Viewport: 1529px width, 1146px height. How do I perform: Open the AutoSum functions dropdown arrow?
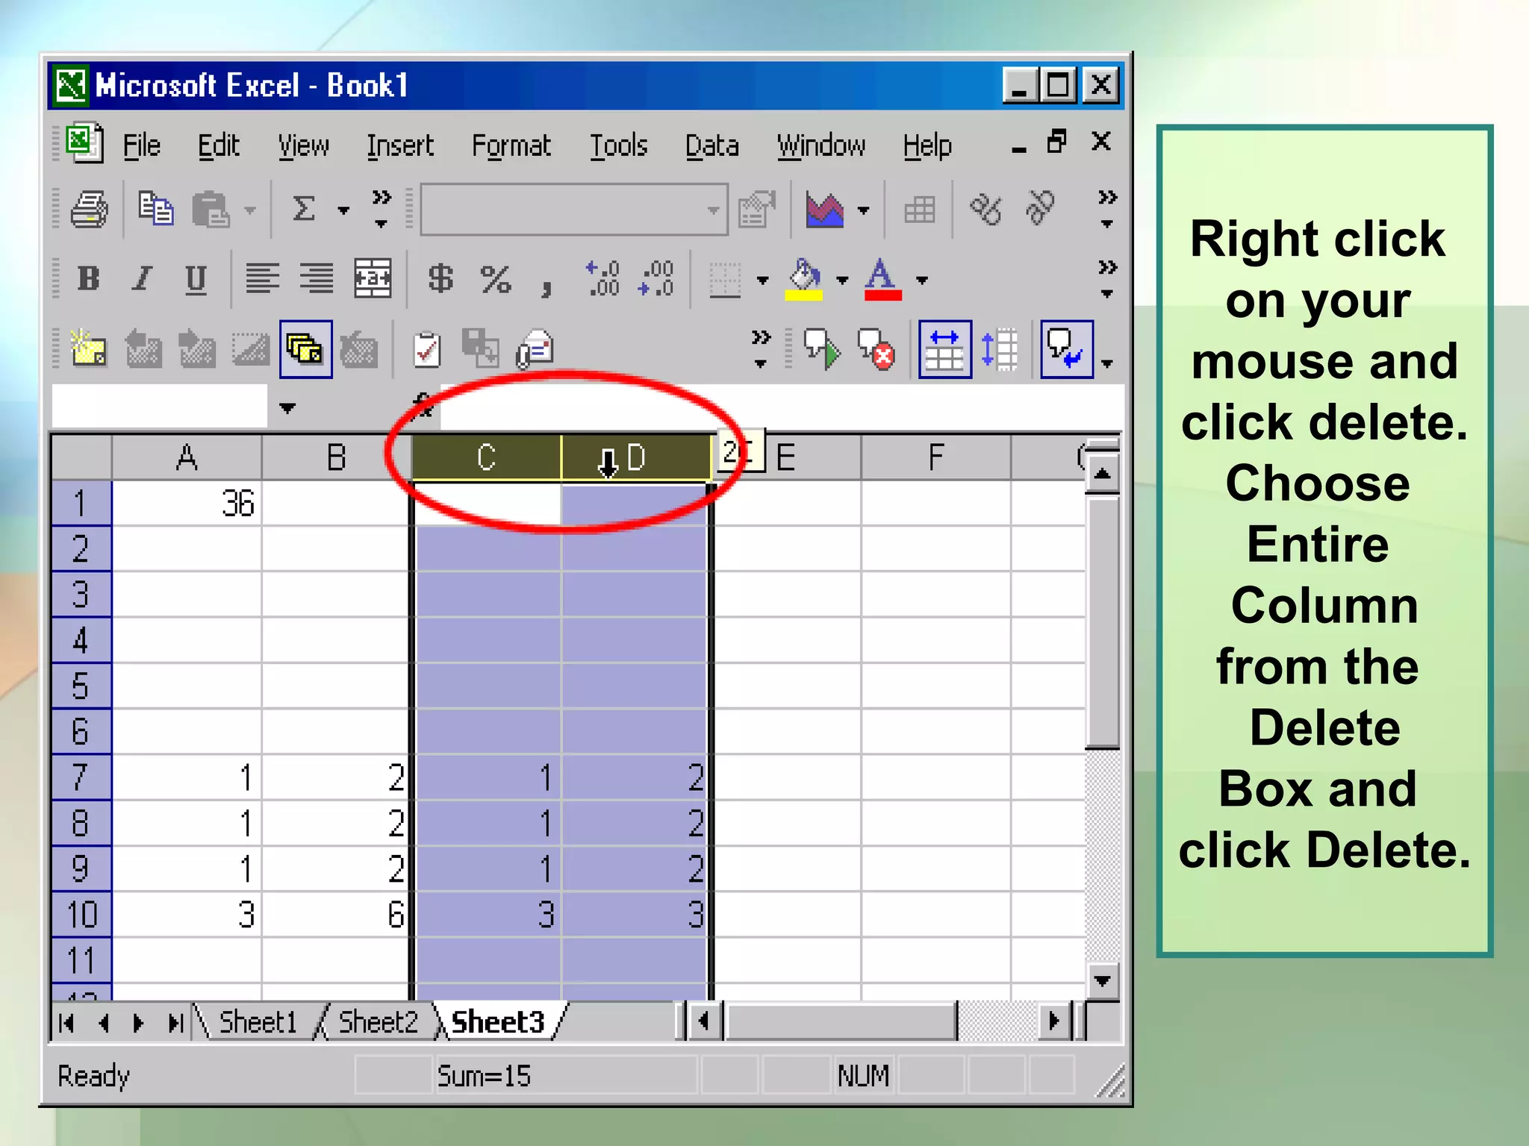pos(343,210)
